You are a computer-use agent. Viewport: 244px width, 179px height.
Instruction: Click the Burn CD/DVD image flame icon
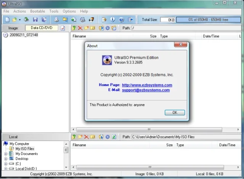(91, 19)
